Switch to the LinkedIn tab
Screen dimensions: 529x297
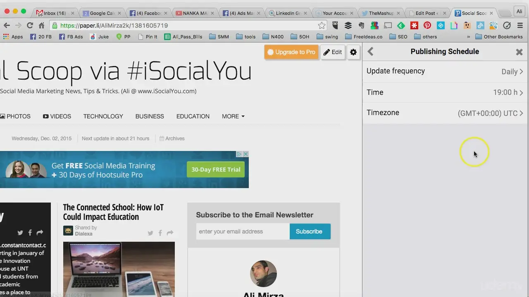point(287,13)
